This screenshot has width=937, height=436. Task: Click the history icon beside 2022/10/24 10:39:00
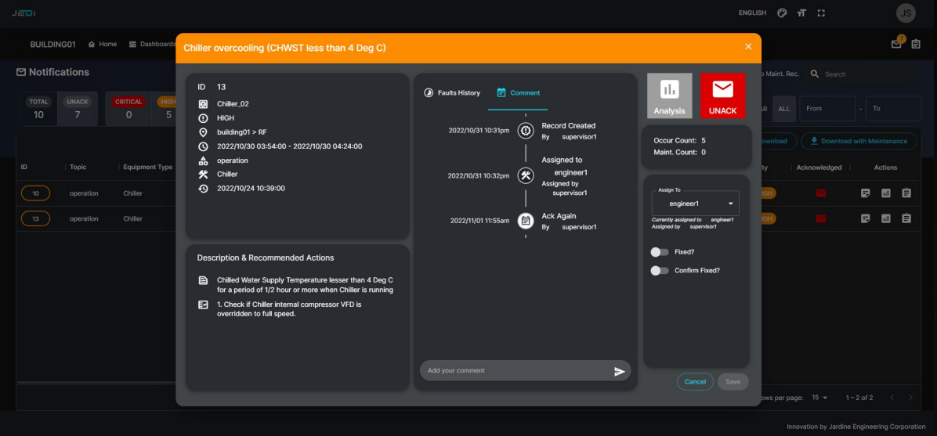tap(203, 188)
